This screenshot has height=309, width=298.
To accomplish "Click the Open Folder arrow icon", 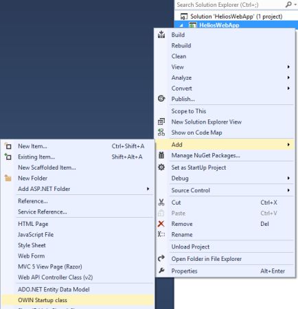I will [x=161, y=258].
